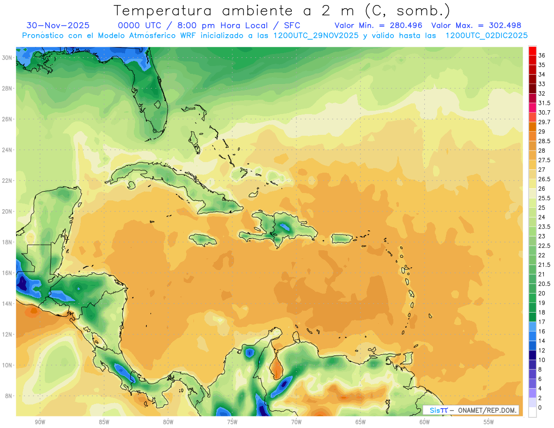Viewport: 554px width, 428px height.
Task: Click the '12N' latitude tick label
Action: pyautogui.click(x=8, y=334)
